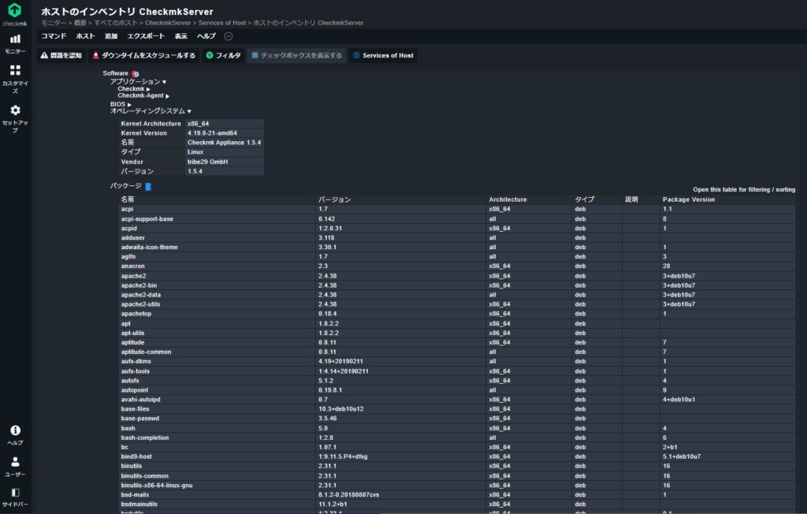Click the 'bash-completion' package name
The image size is (807, 514).
point(145,438)
